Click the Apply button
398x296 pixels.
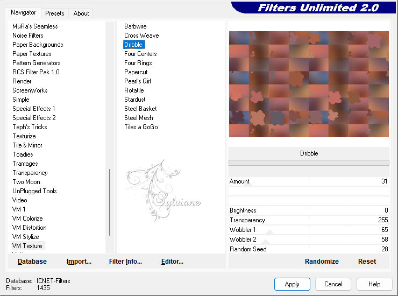point(292,284)
